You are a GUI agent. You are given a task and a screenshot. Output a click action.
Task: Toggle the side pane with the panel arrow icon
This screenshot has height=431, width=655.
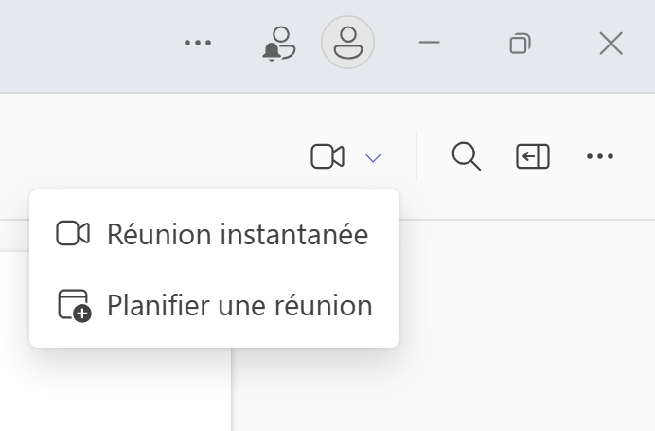532,156
